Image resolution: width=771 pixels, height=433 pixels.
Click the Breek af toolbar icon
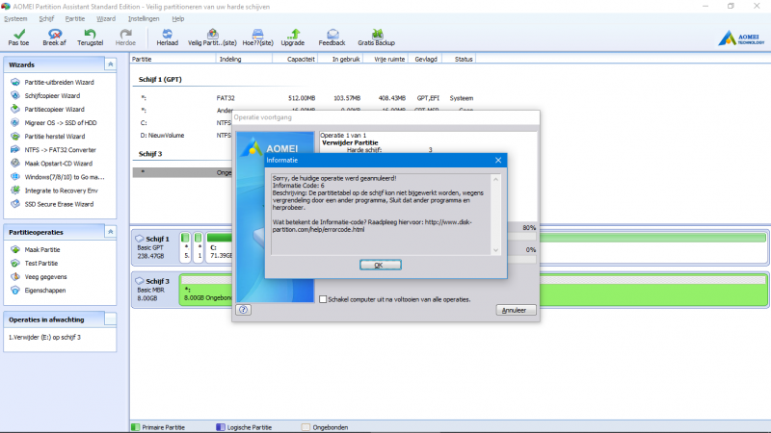(55, 34)
